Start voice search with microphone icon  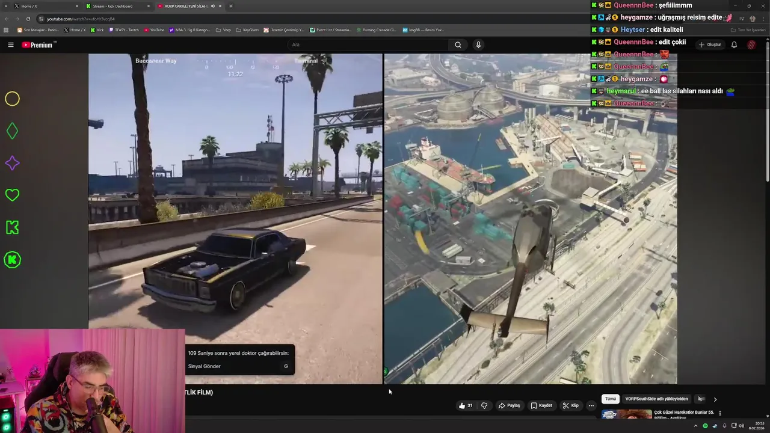(478, 45)
